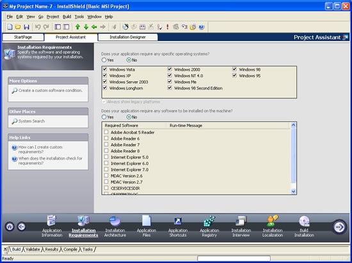Close the output pane with X button
Viewport: 352px width, 263px height.
coord(5,249)
